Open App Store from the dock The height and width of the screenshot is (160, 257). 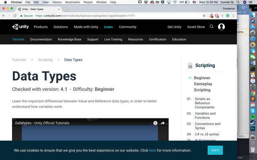click(253, 27)
